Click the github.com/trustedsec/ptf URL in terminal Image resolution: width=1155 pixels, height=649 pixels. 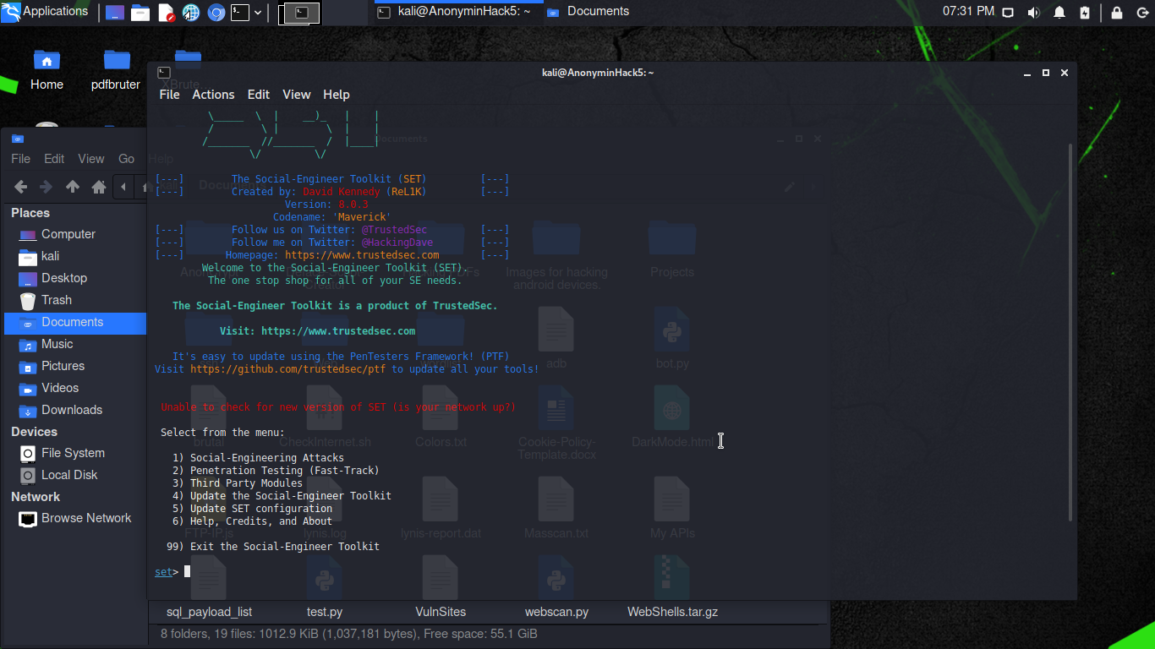click(288, 369)
